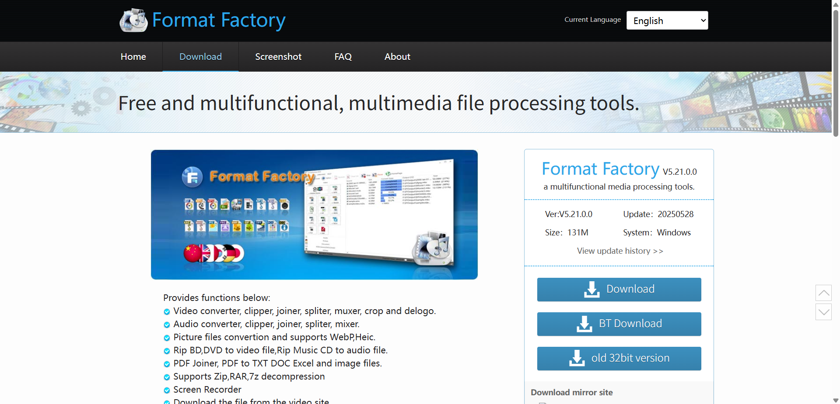Open the Current Language dropdown

coord(667,21)
